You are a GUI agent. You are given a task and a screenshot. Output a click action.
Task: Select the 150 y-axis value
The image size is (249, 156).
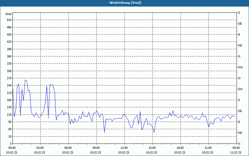pyautogui.click(x=9, y=107)
